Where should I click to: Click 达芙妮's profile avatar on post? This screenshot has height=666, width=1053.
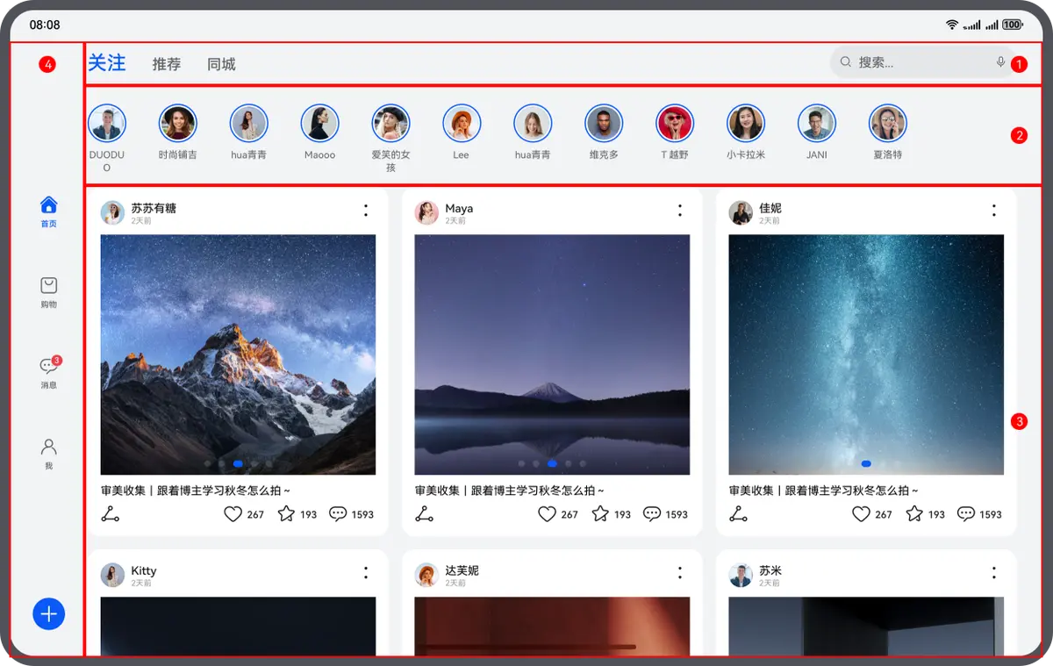click(426, 575)
